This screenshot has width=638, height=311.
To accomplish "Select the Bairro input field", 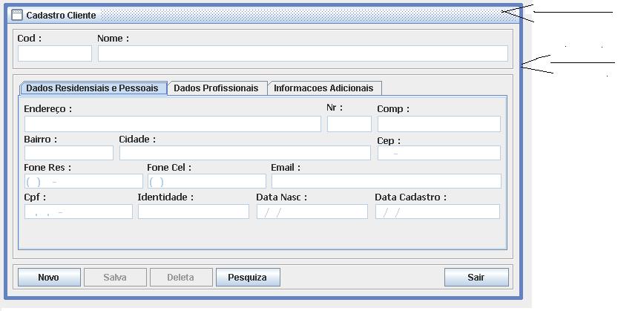I will [x=69, y=153].
